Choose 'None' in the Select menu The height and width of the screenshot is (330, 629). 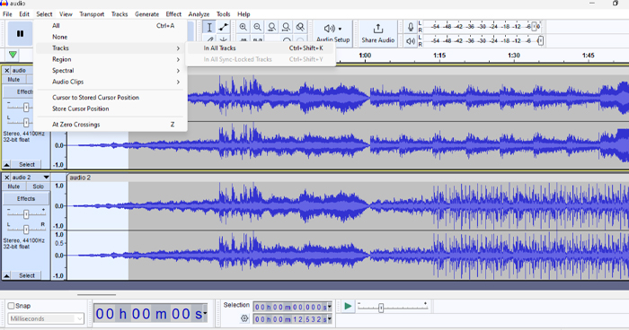(111, 37)
